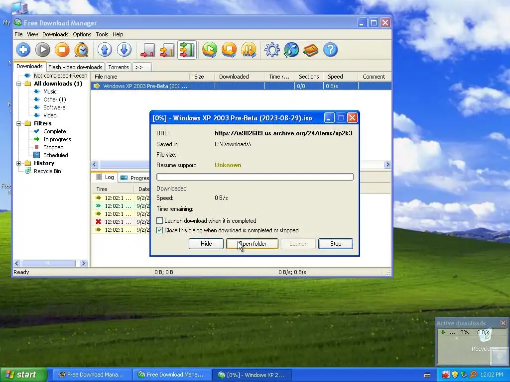Select the Video category in tree
This screenshot has width=510, height=382.
tap(50, 115)
